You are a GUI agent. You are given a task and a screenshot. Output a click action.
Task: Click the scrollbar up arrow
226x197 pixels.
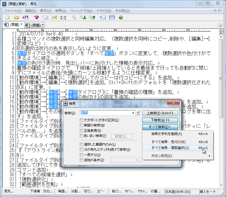click(x=221, y=37)
